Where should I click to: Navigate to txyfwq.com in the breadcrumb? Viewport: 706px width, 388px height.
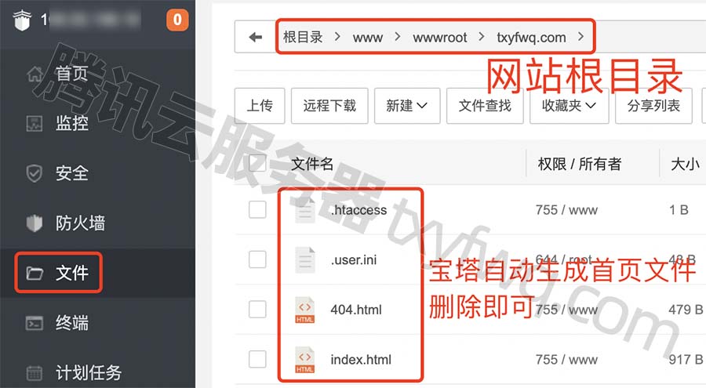coord(531,38)
